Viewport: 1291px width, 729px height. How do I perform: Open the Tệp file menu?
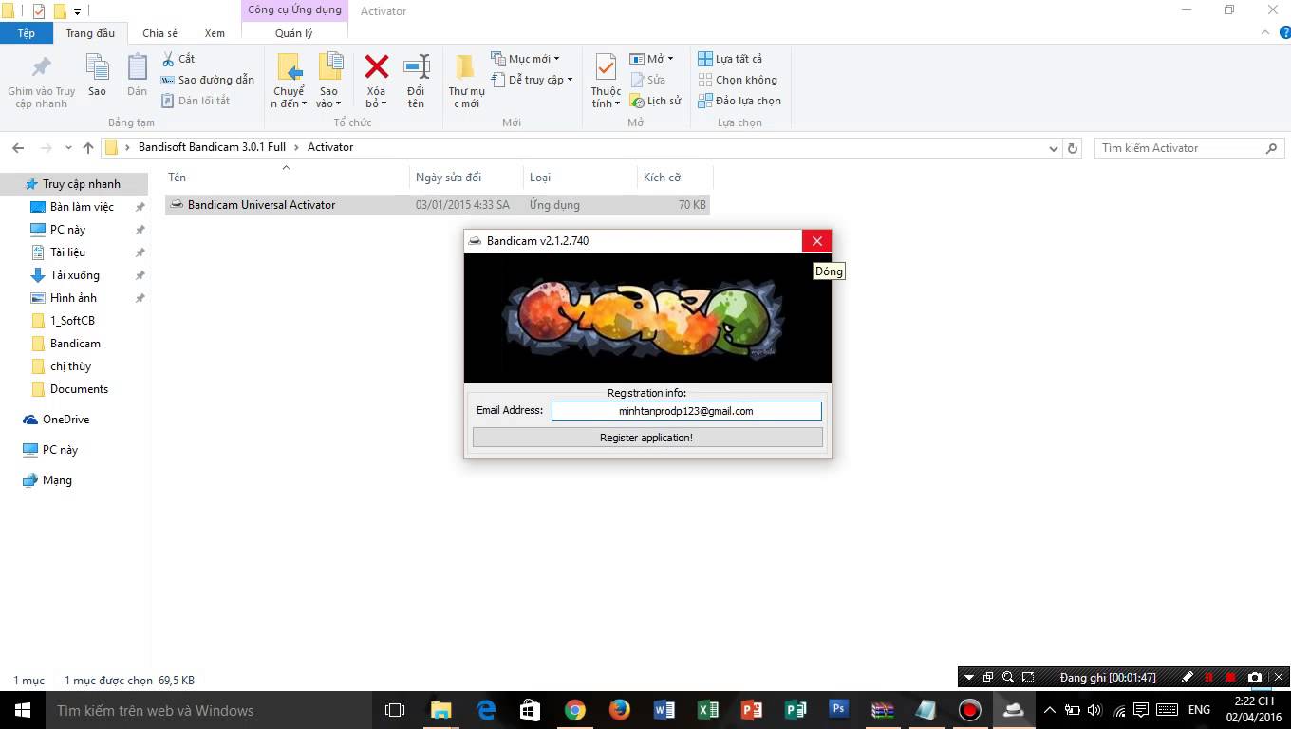click(x=27, y=33)
